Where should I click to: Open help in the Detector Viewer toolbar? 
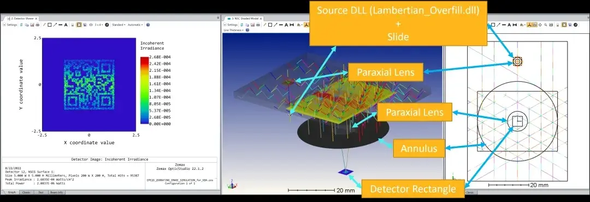coord(148,25)
